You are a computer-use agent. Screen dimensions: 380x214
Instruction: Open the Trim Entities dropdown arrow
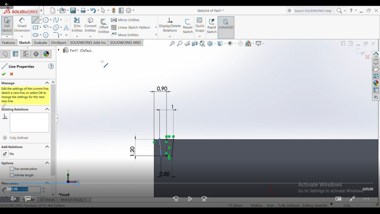(x=77, y=36)
